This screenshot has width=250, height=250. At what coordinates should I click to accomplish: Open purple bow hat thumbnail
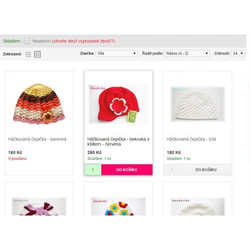pos(39,206)
